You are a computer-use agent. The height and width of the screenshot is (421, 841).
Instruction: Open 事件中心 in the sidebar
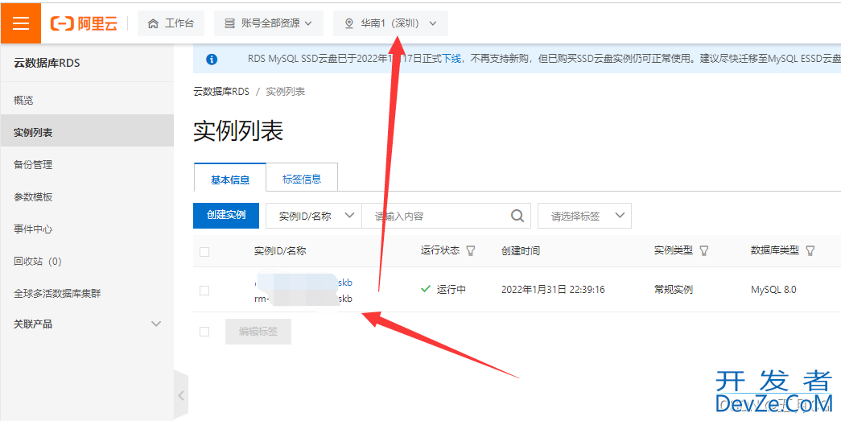(x=87, y=229)
